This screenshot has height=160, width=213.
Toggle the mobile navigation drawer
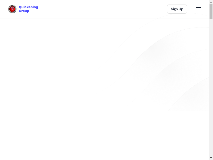pos(198,9)
